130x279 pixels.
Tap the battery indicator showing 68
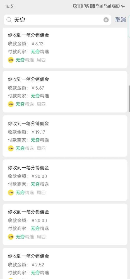pyautogui.click(x=116, y=6)
